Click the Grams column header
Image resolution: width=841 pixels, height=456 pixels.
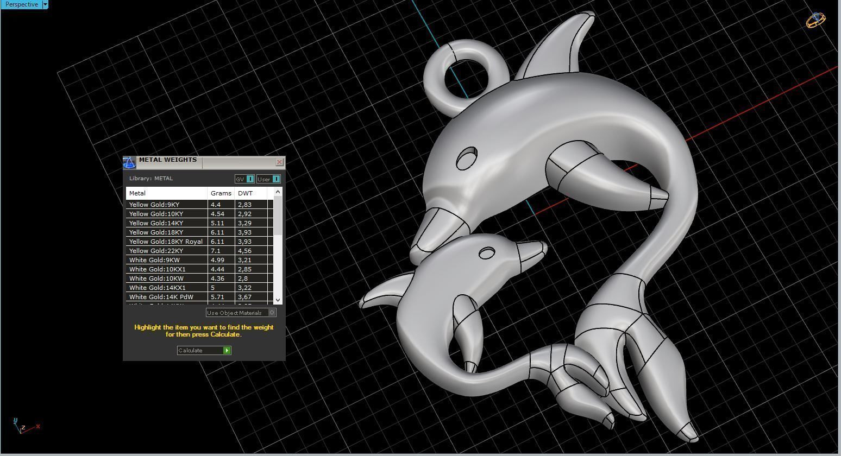tap(220, 193)
